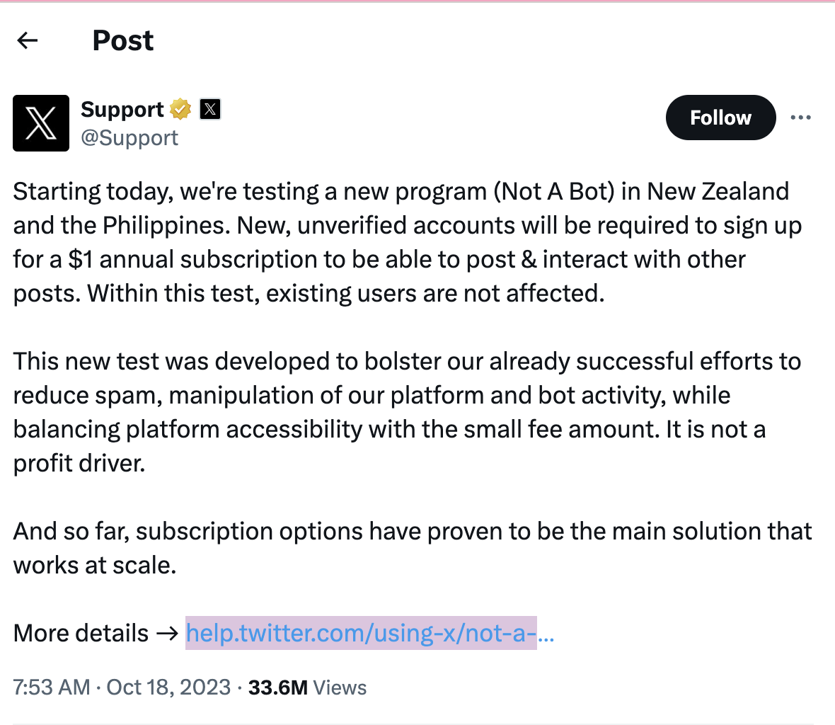
Task: Click the truncated ellipsis ending the URL
Action: [546, 636]
